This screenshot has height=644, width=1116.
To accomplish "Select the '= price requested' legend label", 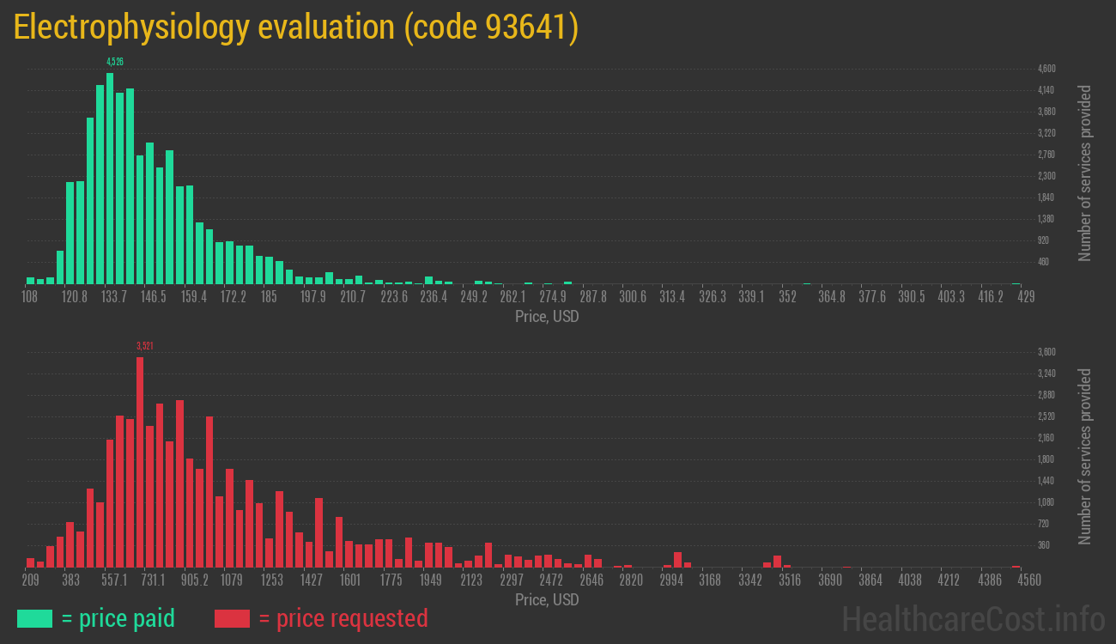I will (x=343, y=618).
